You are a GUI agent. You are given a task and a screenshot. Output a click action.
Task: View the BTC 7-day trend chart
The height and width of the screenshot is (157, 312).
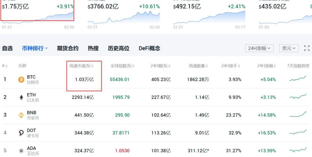(298, 79)
